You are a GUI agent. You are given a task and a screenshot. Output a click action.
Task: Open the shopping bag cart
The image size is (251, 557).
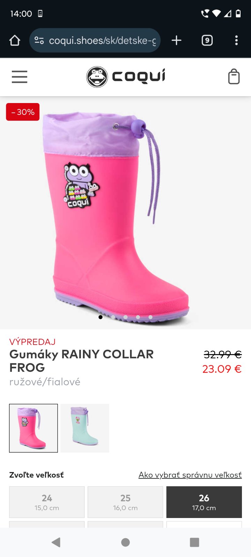point(234,77)
